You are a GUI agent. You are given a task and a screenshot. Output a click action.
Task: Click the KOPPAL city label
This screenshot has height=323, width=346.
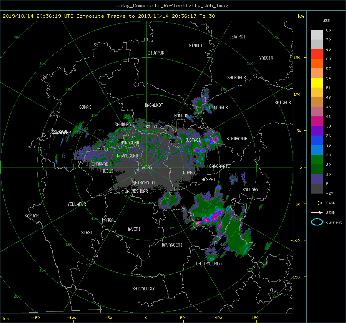point(190,173)
